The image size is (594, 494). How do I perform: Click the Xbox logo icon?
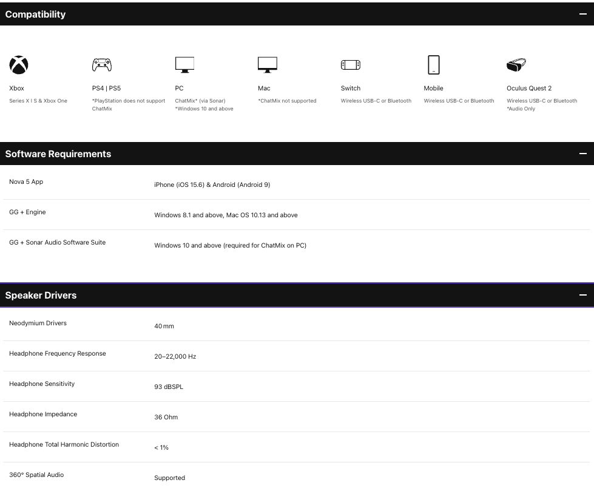pyautogui.click(x=19, y=65)
